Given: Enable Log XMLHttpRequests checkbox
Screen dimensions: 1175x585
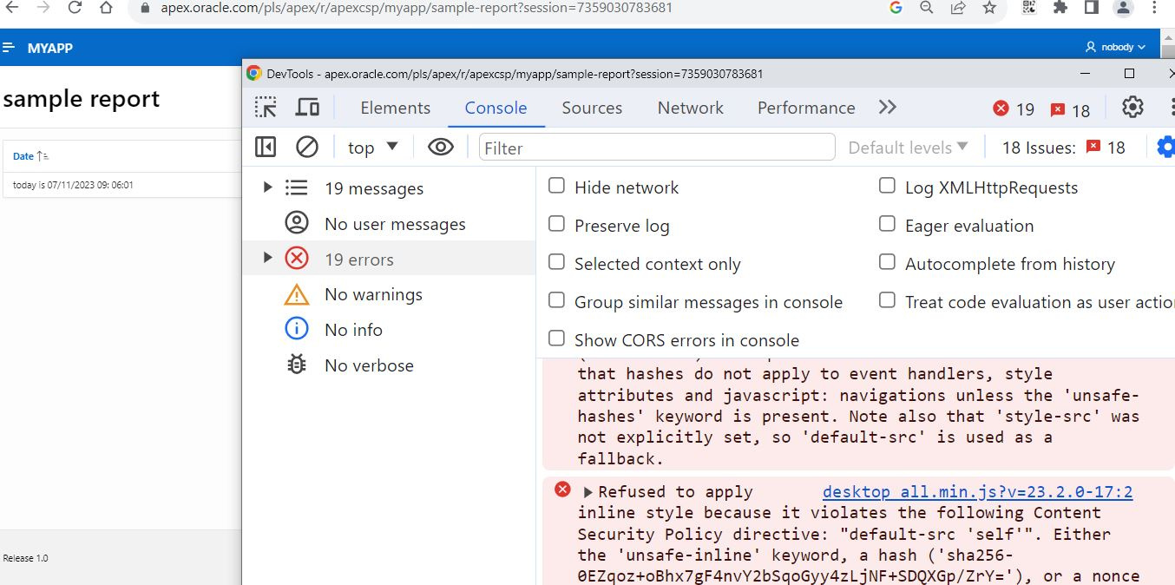Looking at the screenshot, I should [x=887, y=186].
